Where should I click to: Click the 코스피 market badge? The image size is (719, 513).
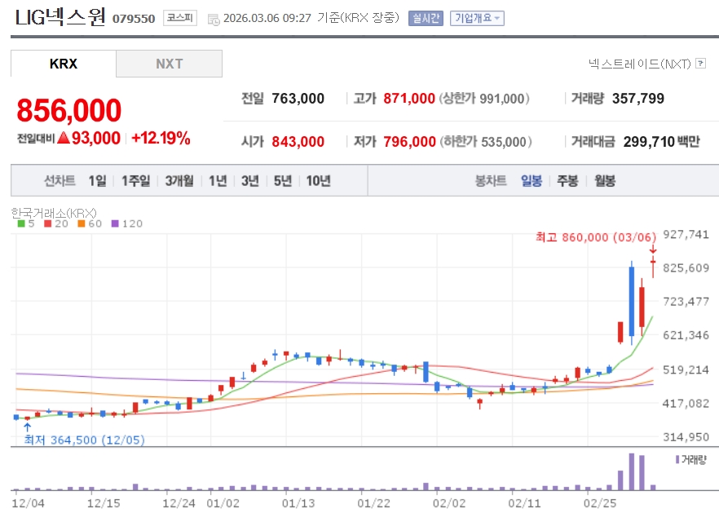click(x=179, y=18)
